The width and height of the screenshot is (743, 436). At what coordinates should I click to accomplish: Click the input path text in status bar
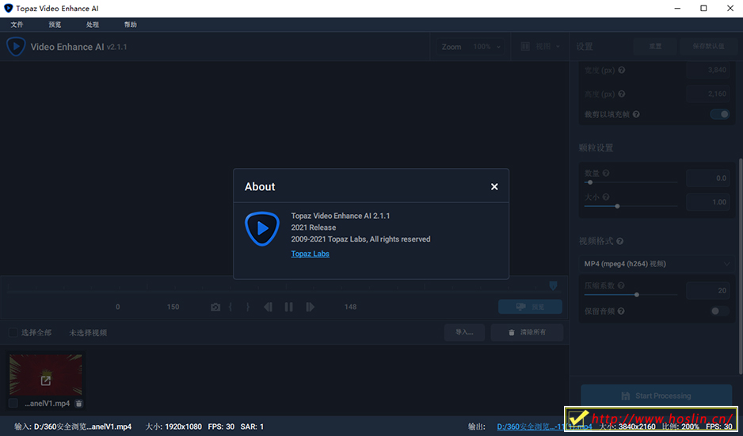coord(82,426)
